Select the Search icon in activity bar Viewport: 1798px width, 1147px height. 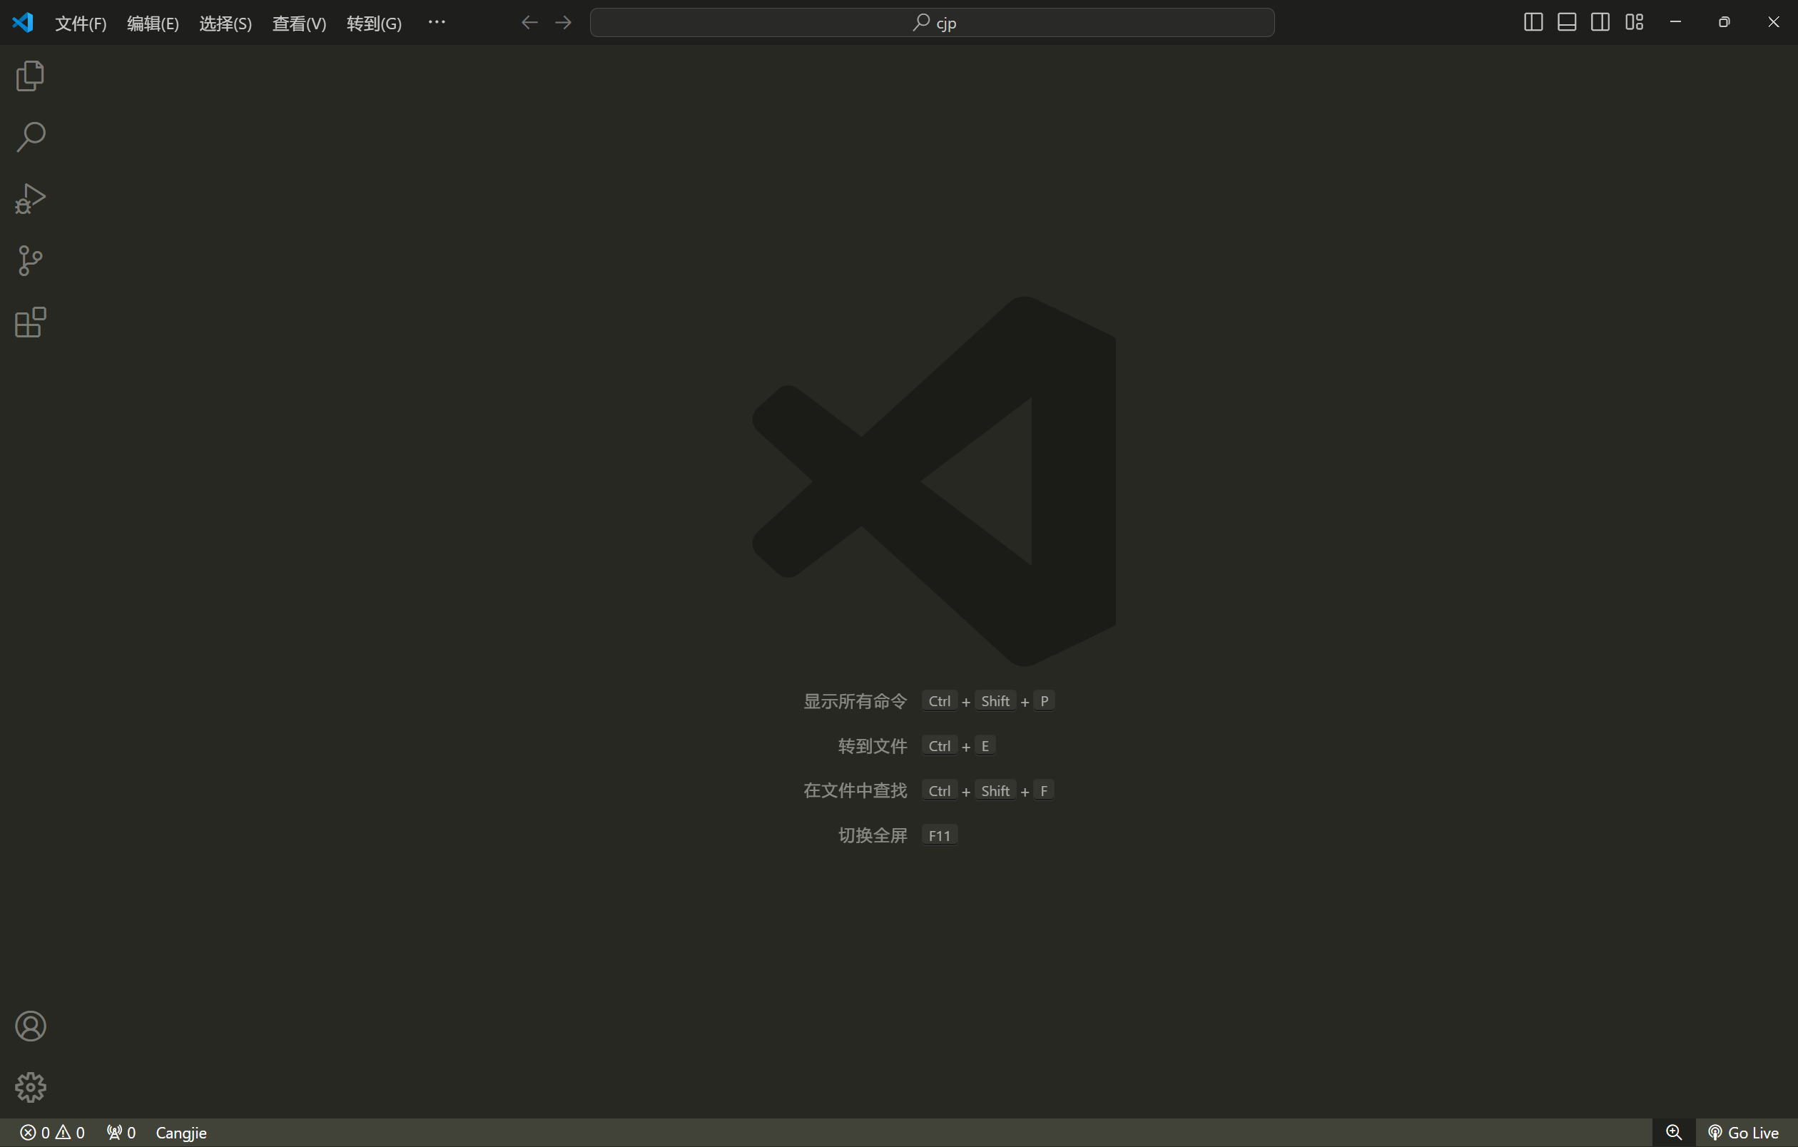pyautogui.click(x=30, y=136)
